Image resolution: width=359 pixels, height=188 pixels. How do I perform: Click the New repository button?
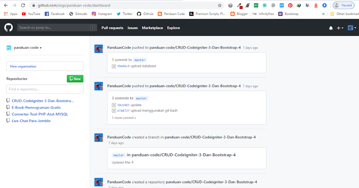75,78
